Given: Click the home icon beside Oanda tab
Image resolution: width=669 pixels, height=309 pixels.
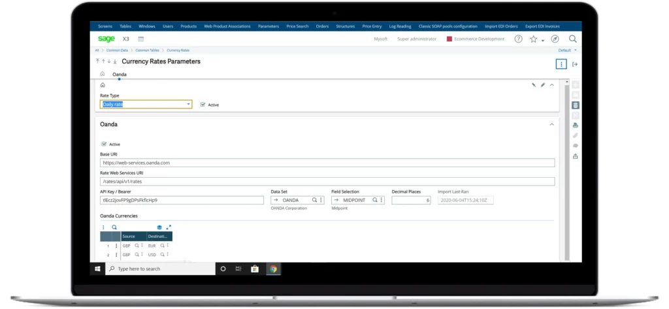Looking at the screenshot, I should pos(103,74).
